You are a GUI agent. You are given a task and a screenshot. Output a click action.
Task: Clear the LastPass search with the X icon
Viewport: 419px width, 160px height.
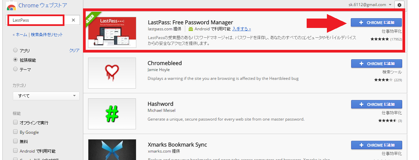click(x=74, y=20)
